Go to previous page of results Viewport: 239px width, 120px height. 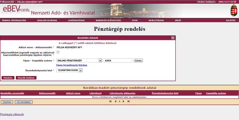116,101
